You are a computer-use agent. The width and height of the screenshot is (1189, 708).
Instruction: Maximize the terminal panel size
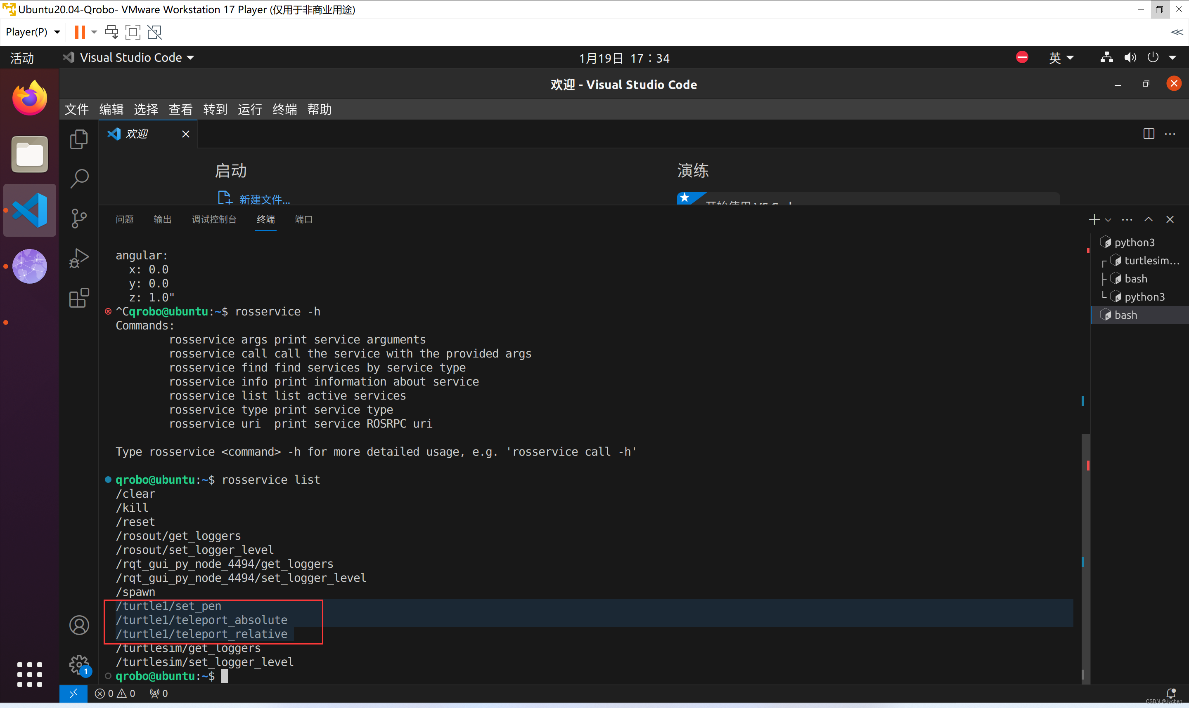tap(1149, 219)
